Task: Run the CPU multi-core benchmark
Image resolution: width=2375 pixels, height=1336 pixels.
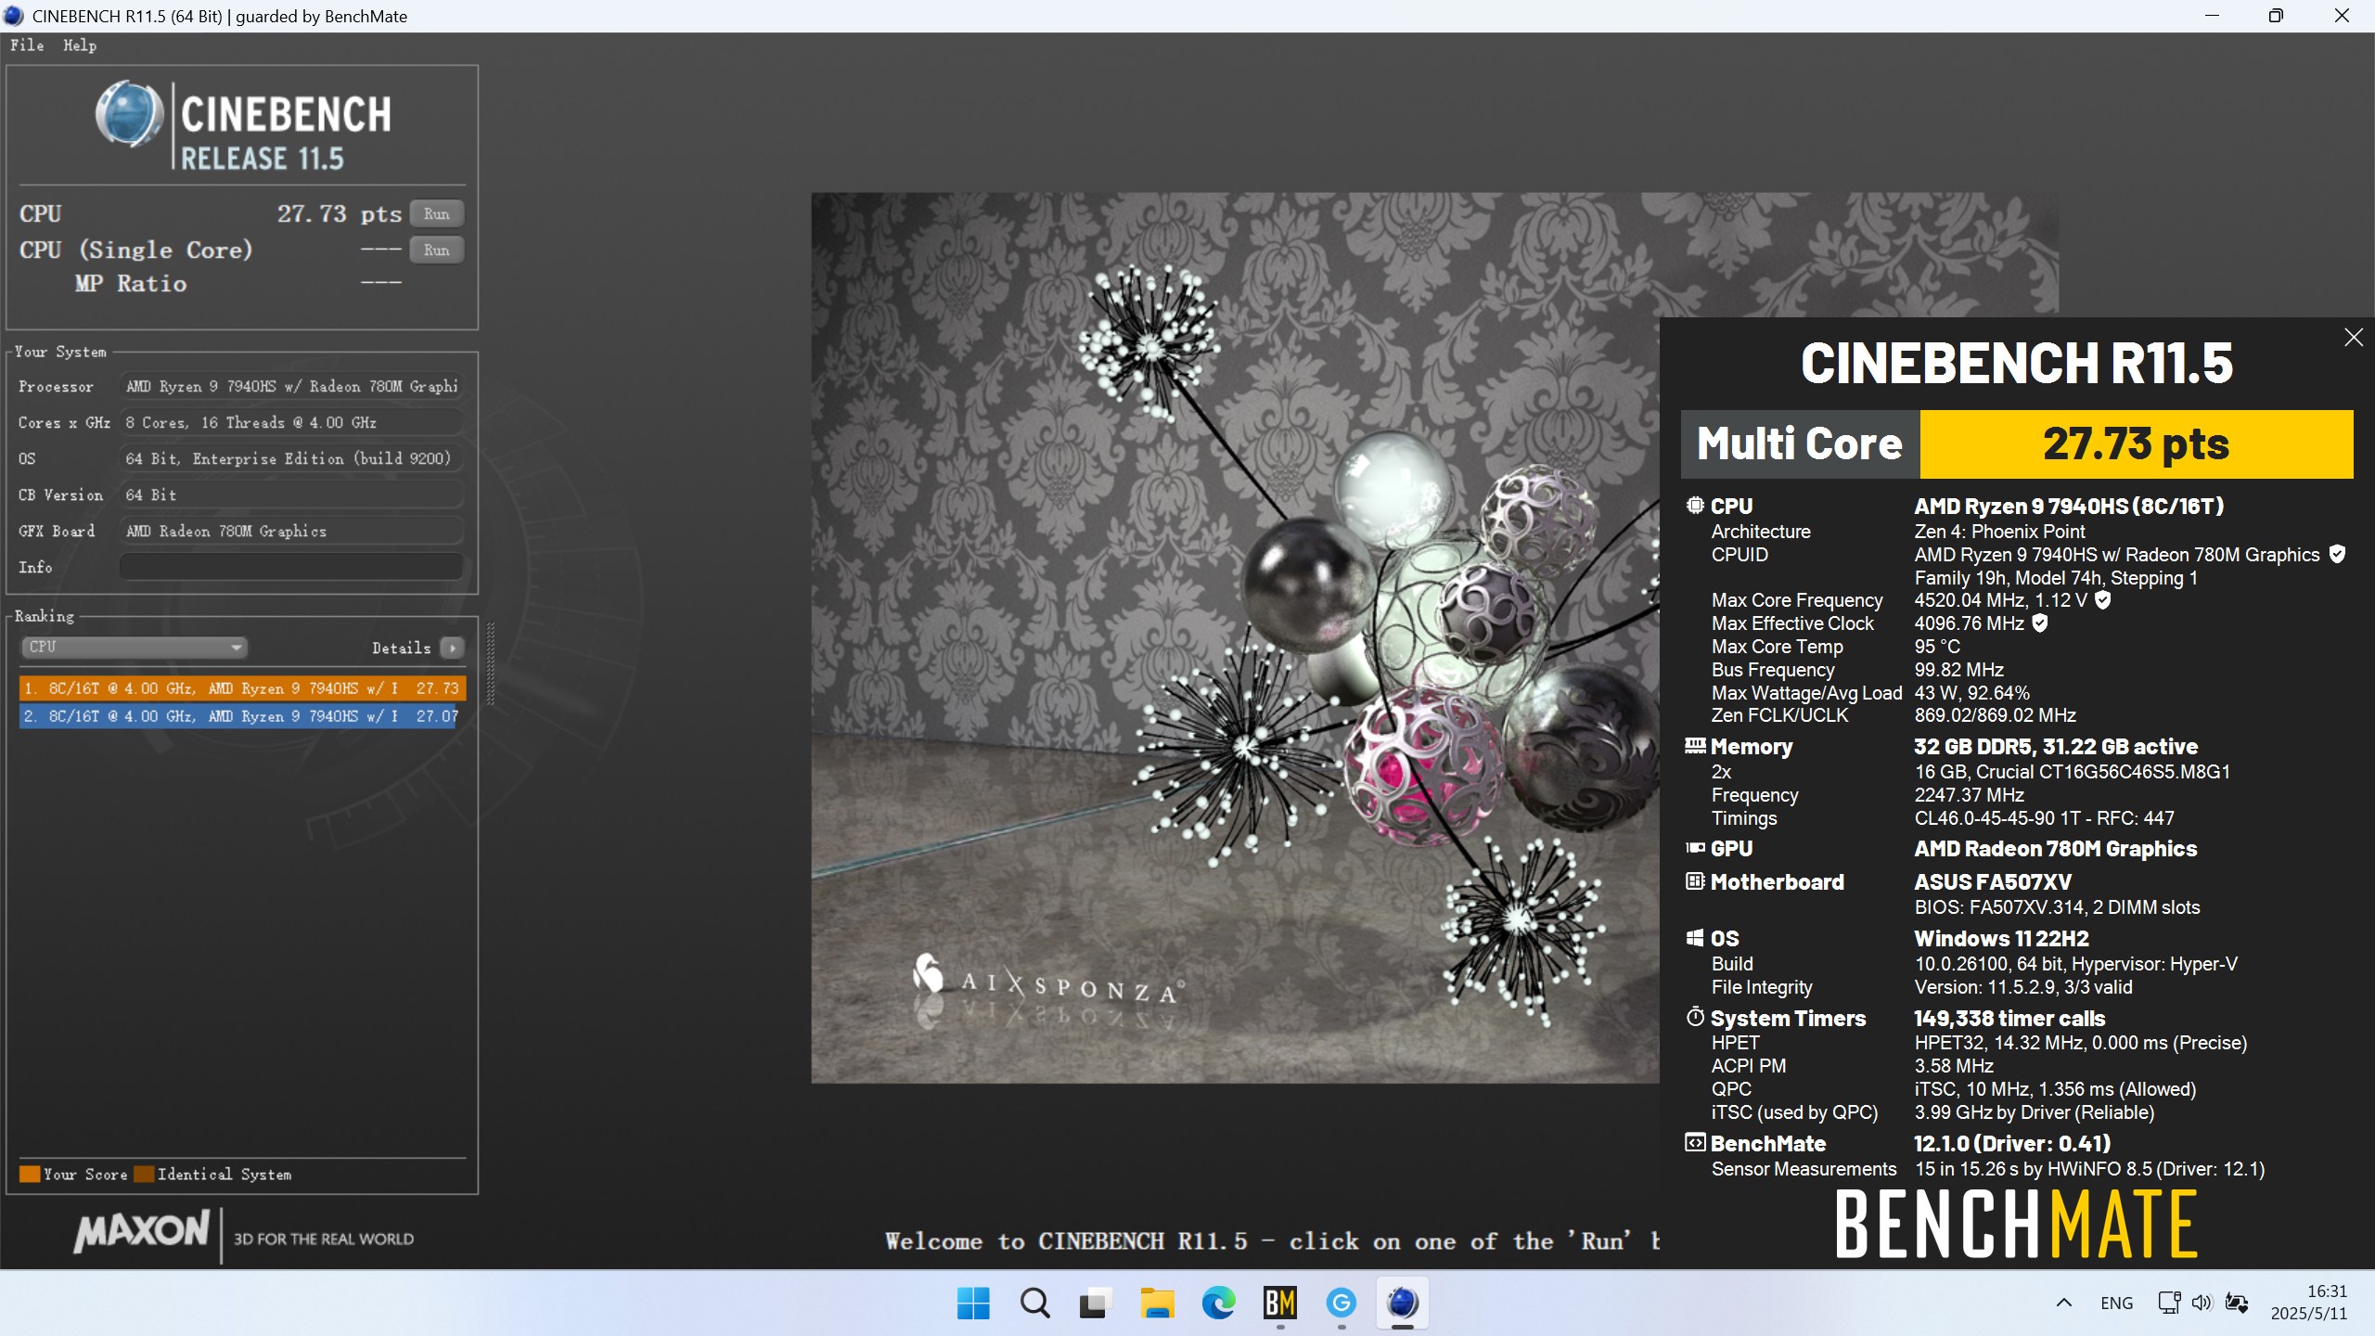Action: click(x=436, y=213)
